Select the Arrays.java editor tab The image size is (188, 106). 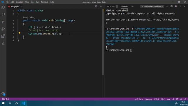(15, 6)
